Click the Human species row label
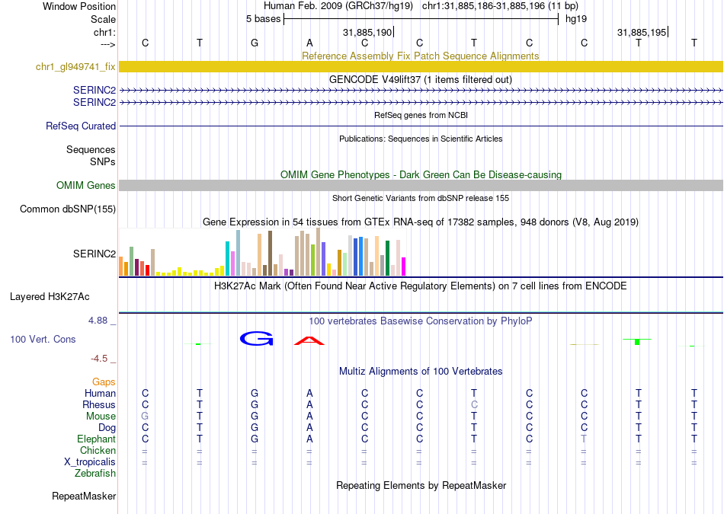This screenshot has height=514, width=724. [100, 393]
